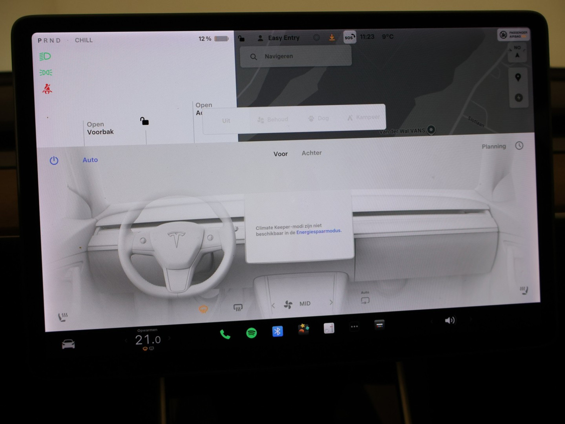Toggle the front windshield defrost

(x=203, y=309)
